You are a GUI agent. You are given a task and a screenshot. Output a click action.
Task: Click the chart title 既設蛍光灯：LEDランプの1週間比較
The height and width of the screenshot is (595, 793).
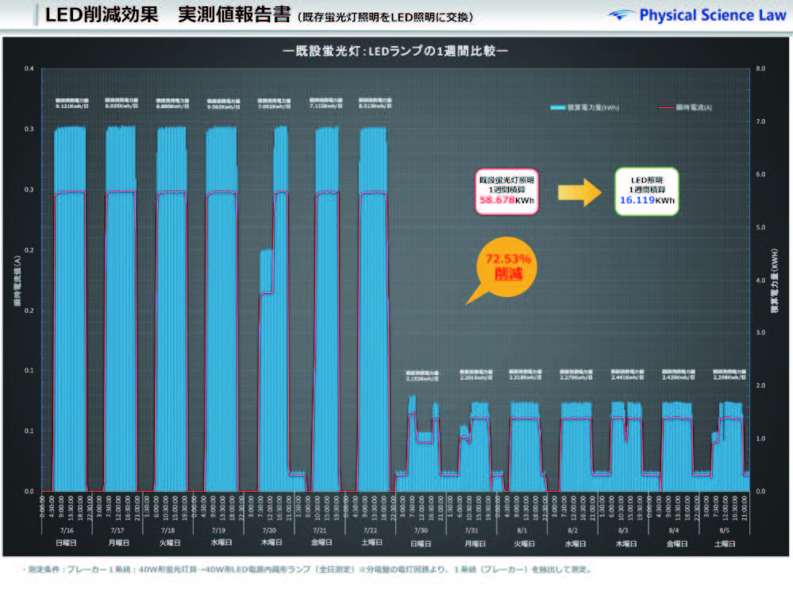396,51
